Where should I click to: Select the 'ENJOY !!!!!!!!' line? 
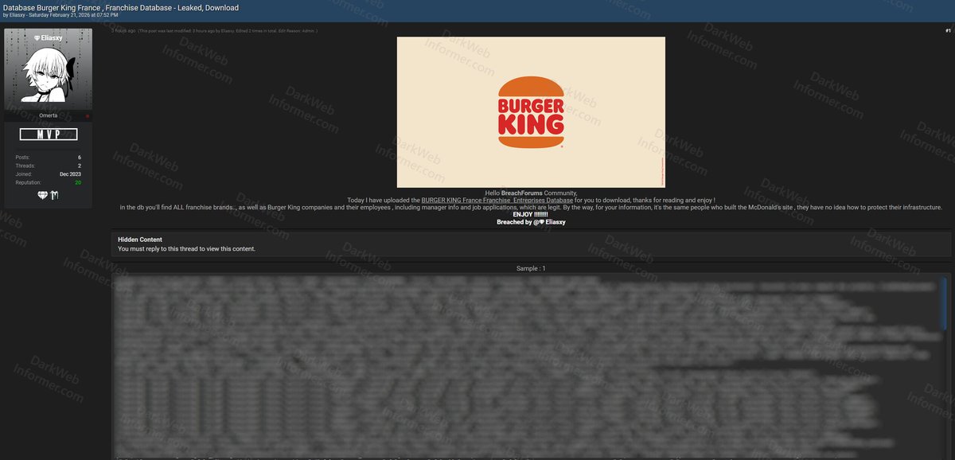531,215
